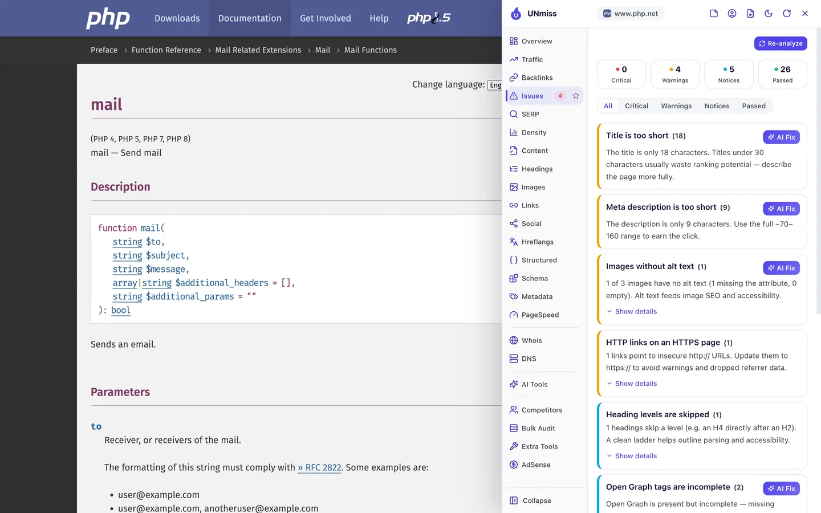Switch to the Notices filter tab
Image resolution: width=821 pixels, height=513 pixels.
click(x=717, y=106)
